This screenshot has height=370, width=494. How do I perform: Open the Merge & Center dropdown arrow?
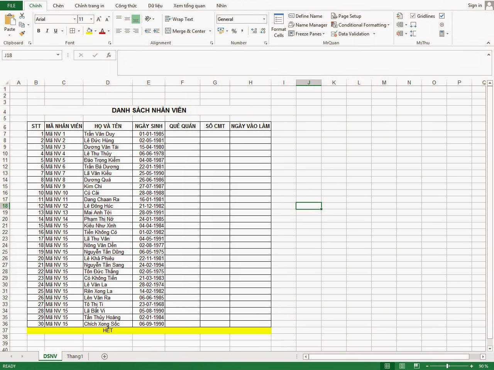tap(210, 31)
